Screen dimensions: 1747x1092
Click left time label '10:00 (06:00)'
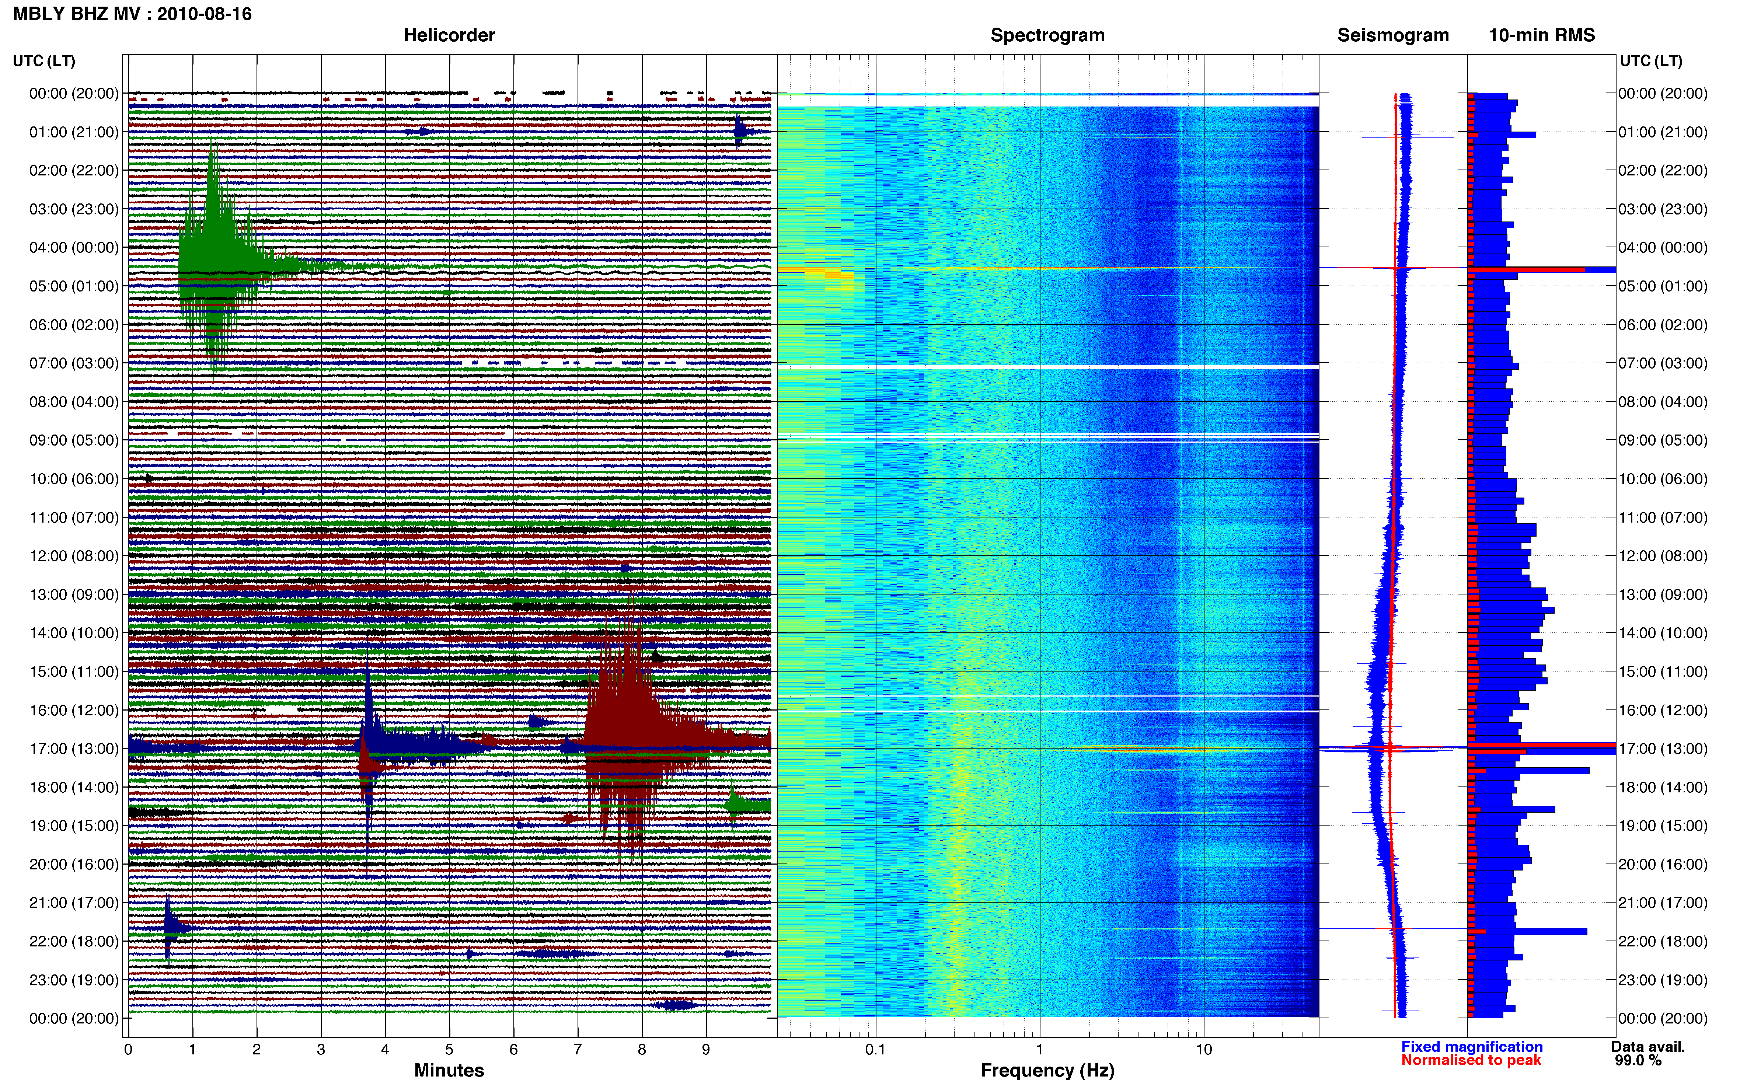coord(74,479)
